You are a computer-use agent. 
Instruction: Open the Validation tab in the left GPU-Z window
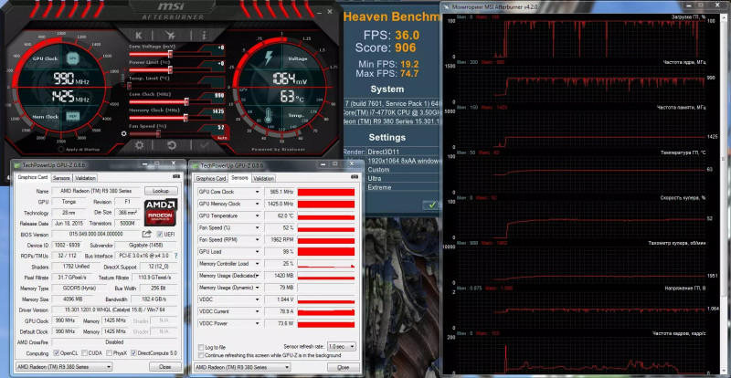[85, 177]
